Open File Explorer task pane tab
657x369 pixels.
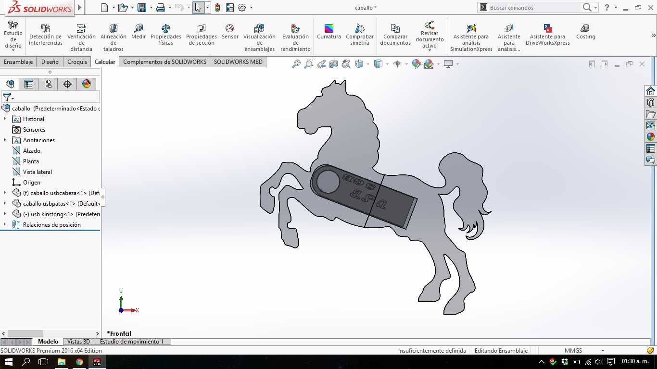click(x=651, y=114)
